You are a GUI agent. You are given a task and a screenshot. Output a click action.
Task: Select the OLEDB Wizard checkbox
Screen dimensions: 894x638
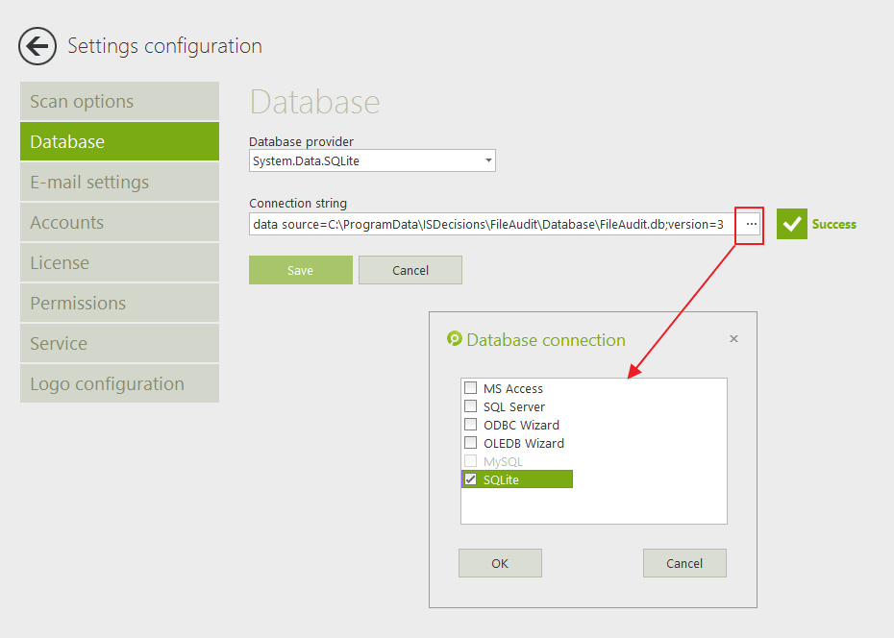[471, 443]
